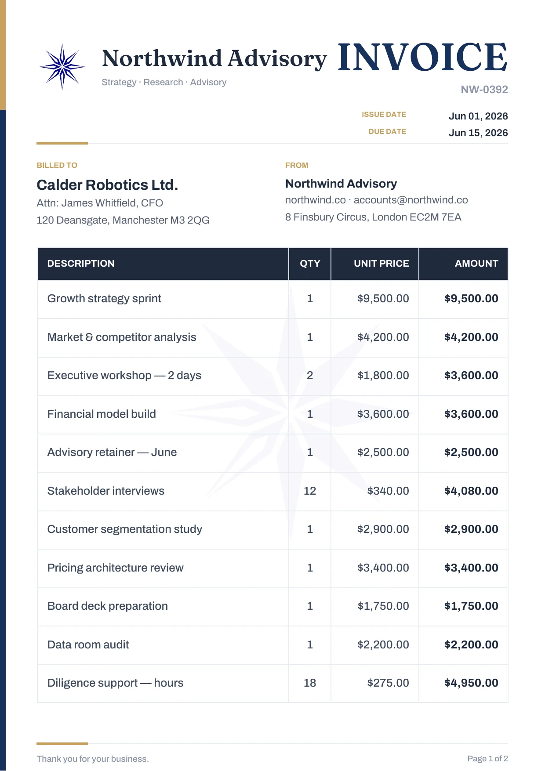545x771 pixels.
Task: Select issue date 'Jun 01, 2026'
Action: pyautogui.click(x=478, y=116)
